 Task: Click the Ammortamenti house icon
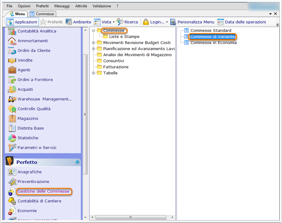point(12,41)
